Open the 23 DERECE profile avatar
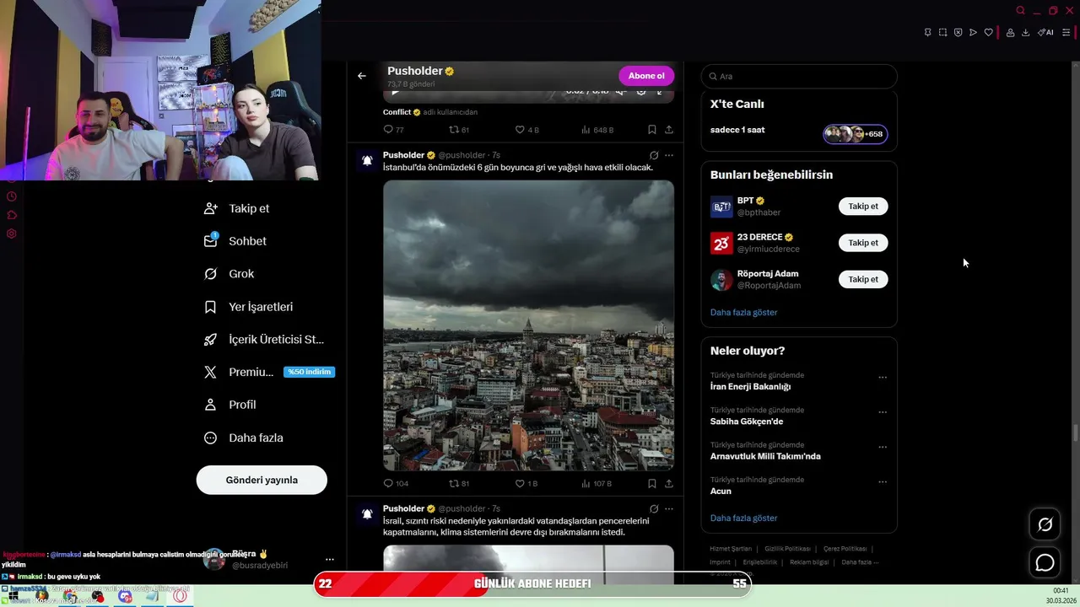 [x=721, y=243]
